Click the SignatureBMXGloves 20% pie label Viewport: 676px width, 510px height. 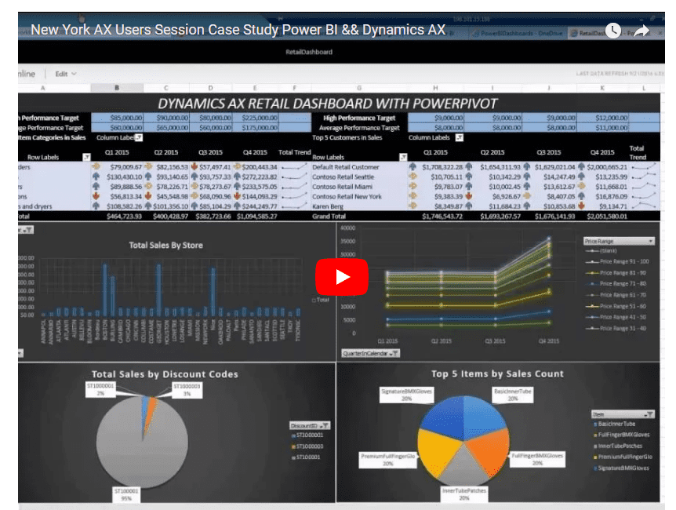[x=406, y=395]
